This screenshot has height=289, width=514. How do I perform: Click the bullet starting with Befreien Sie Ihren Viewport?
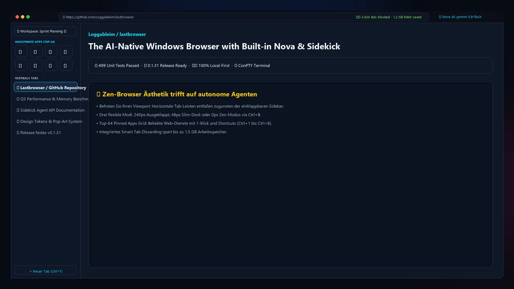pos(190,106)
